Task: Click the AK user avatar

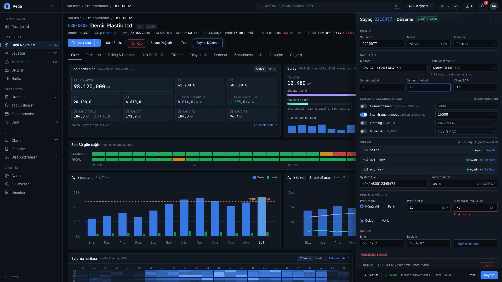Action: coord(494,6)
